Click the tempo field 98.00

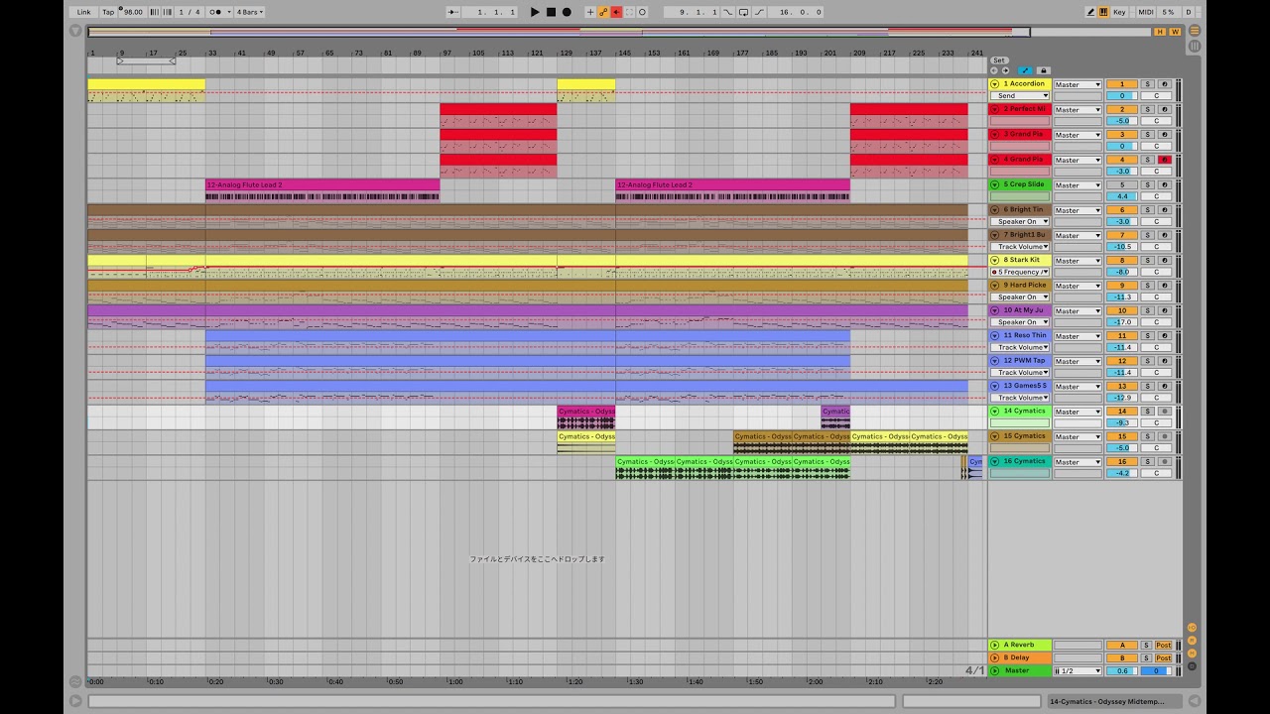point(133,12)
